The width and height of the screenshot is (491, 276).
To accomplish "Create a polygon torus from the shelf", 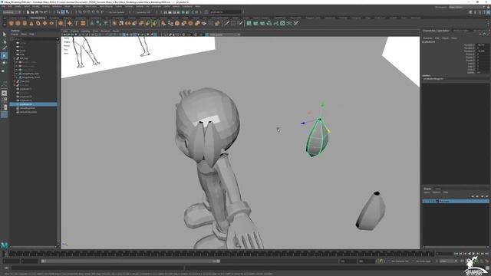I will click(x=38, y=23).
